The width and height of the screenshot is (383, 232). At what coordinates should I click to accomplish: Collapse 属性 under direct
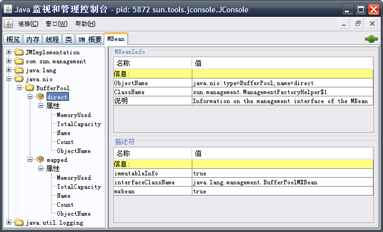coord(40,106)
